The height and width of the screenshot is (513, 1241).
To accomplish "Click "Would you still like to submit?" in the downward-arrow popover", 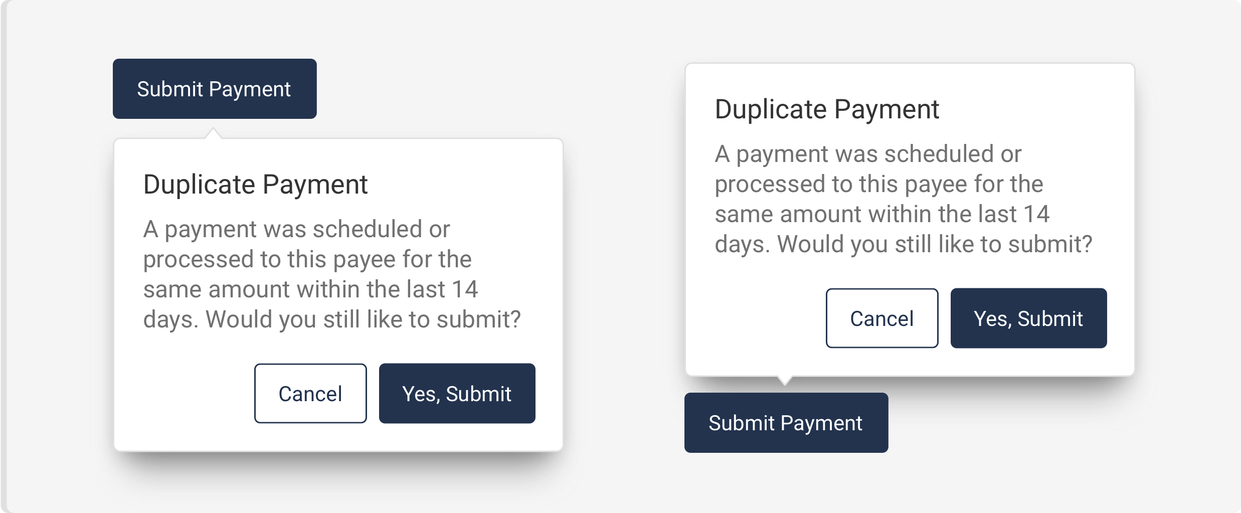I will pyautogui.click(x=935, y=244).
